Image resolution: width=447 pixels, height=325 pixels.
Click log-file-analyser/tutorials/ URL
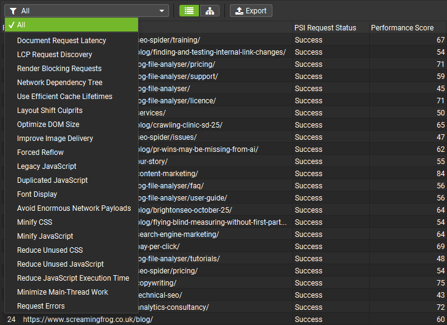(x=215, y=259)
